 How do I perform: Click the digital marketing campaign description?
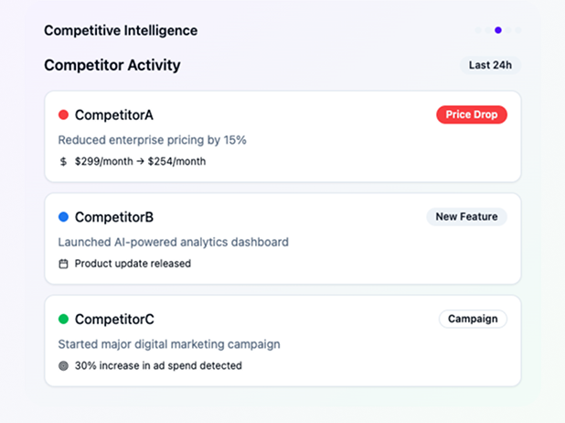click(168, 344)
